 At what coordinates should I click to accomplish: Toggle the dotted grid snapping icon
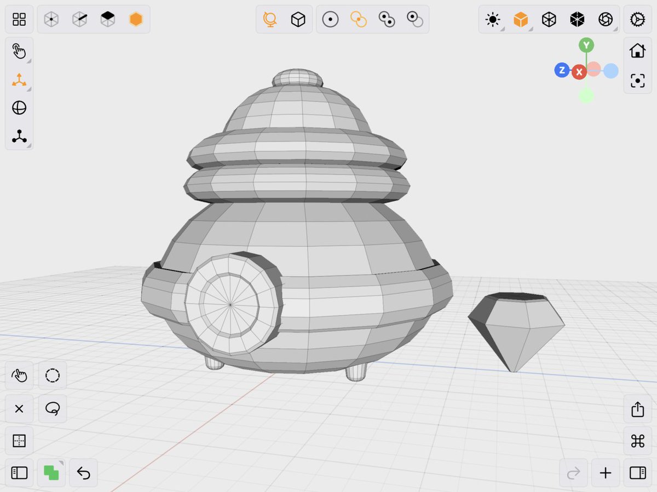coord(19,441)
